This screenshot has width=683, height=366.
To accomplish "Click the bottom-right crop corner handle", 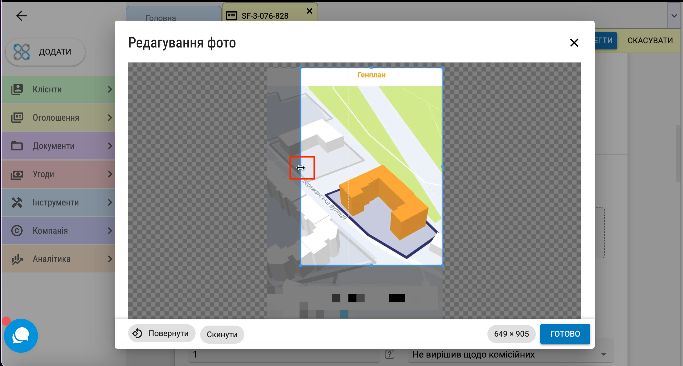I will tap(442, 265).
